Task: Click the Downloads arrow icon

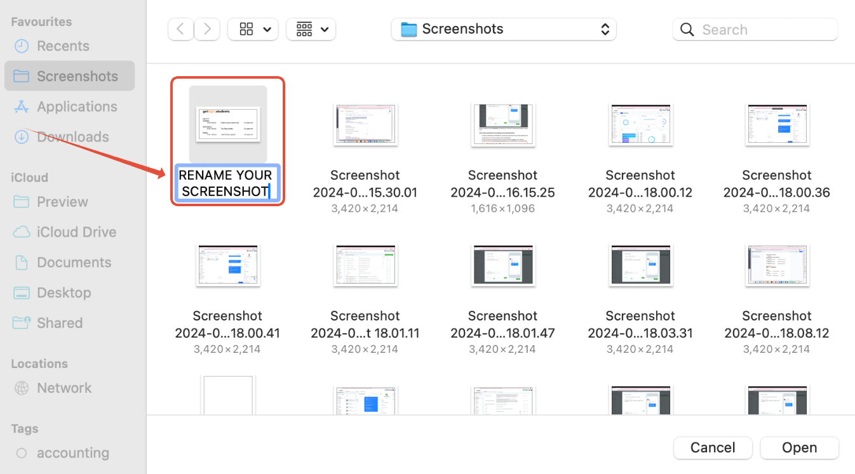Action: (x=22, y=137)
